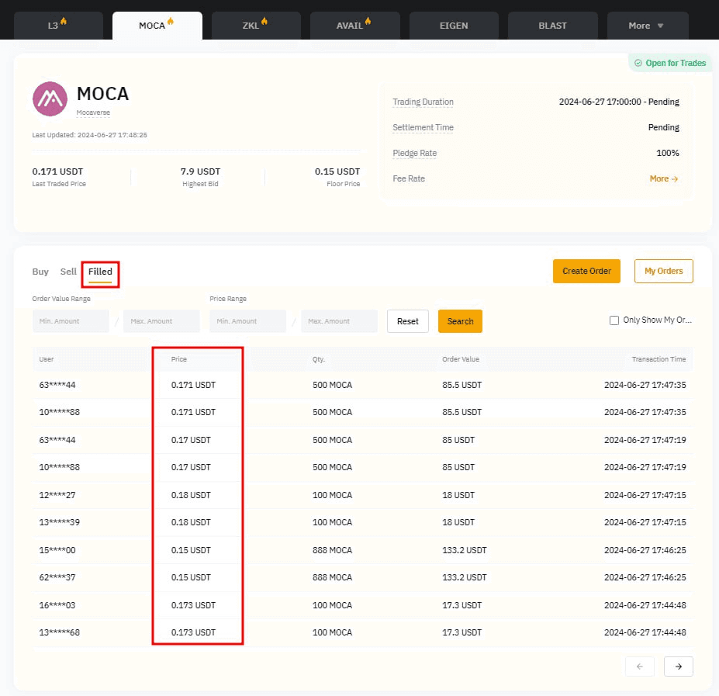Switch to the AVAIL token tab

click(355, 26)
